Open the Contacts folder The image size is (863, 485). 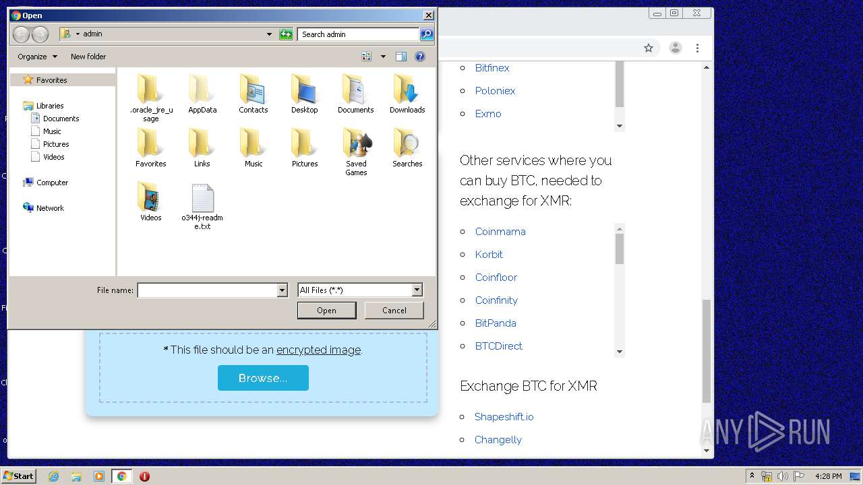pos(254,94)
